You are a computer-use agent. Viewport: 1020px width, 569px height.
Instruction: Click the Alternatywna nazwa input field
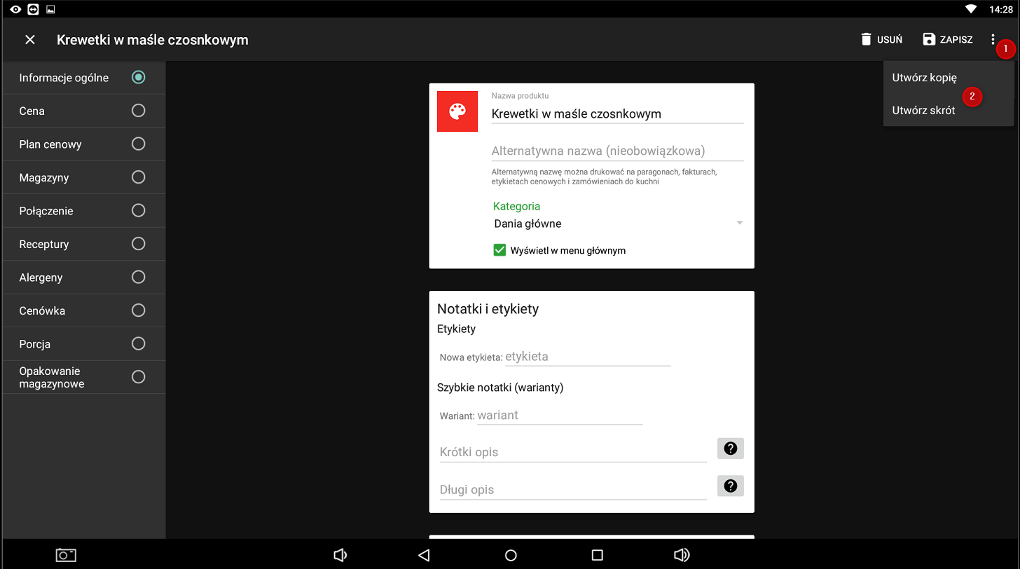point(616,151)
